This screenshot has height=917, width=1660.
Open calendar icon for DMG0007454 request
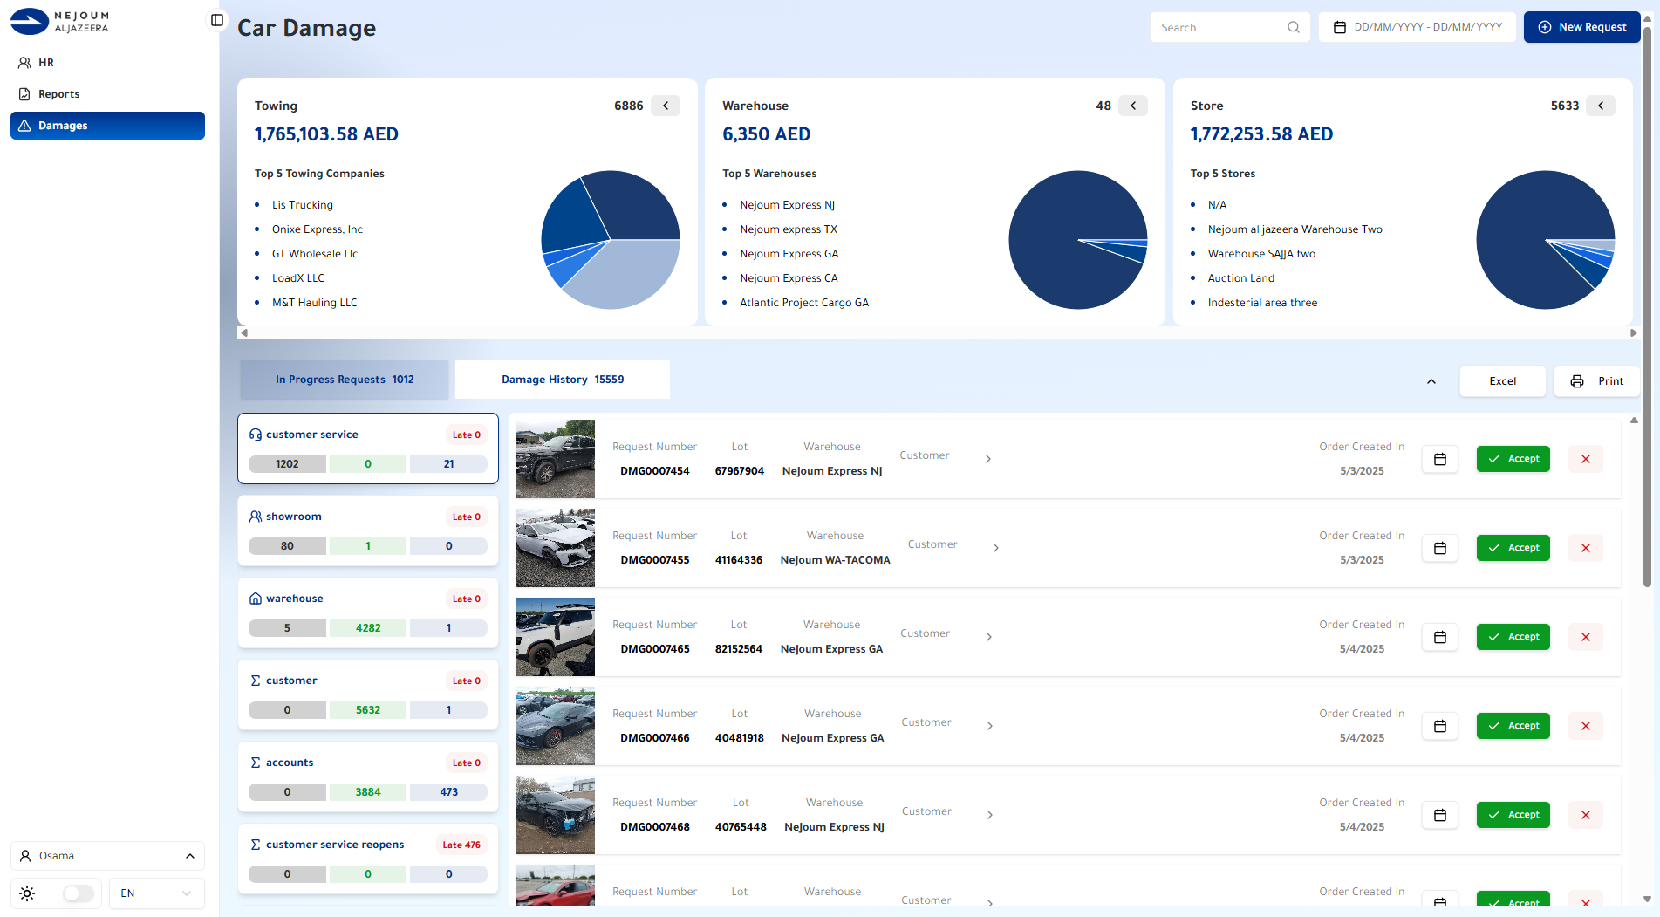pos(1440,459)
